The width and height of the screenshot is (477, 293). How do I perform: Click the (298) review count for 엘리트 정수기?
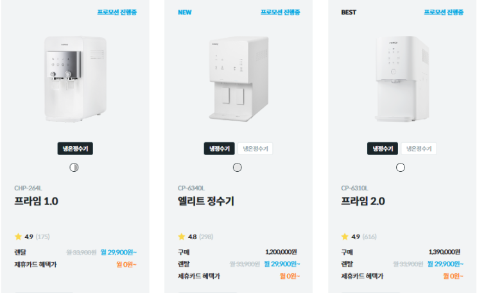point(206,237)
